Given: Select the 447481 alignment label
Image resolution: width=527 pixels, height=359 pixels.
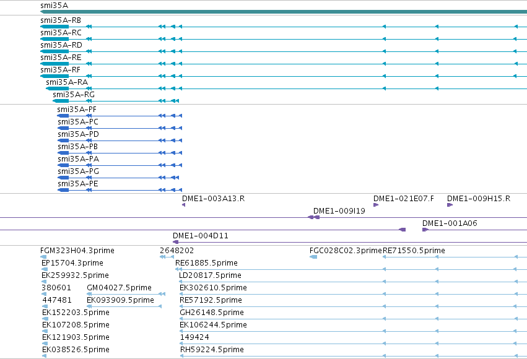Looking at the screenshot, I should pyautogui.click(x=57, y=300).
